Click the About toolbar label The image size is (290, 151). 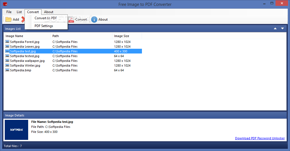[x=103, y=20]
